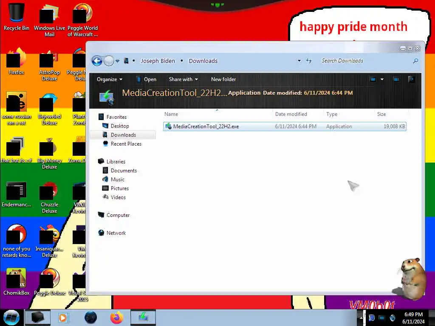Select the Firefox desktop icon
This screenshot has height=326, width=435.
[x=17, y=61]
